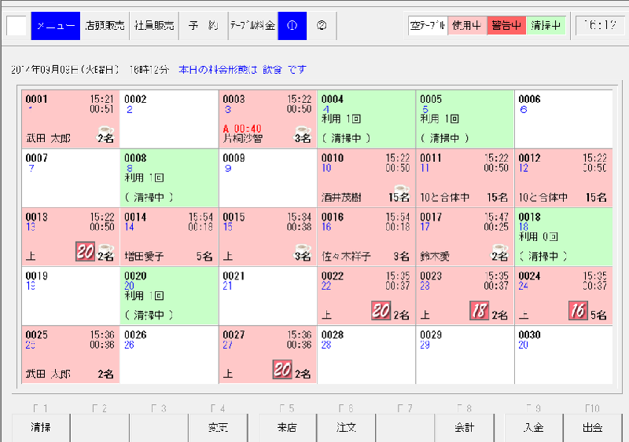The width and height of the screenshot is (629, 442).
Task: Select empty table 0007
Action: click(x=71, y=178)
